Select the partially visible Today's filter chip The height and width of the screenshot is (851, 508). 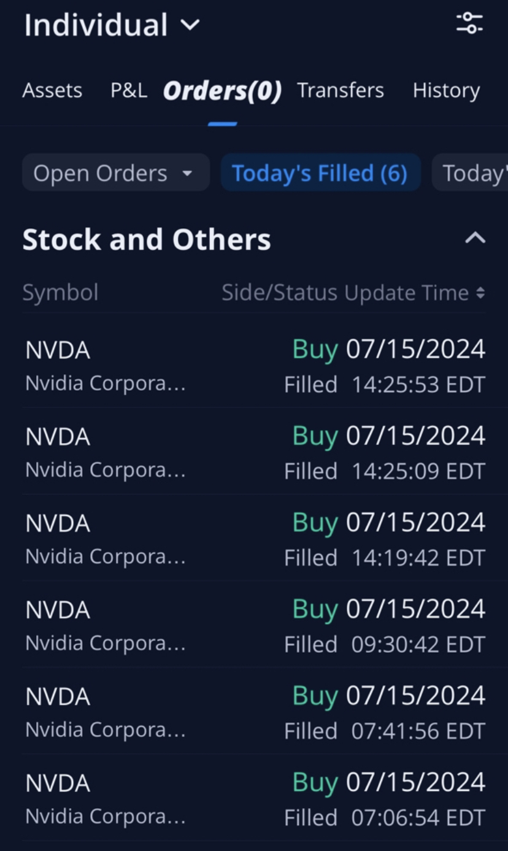pyautogui.click(x=471, y=173)
